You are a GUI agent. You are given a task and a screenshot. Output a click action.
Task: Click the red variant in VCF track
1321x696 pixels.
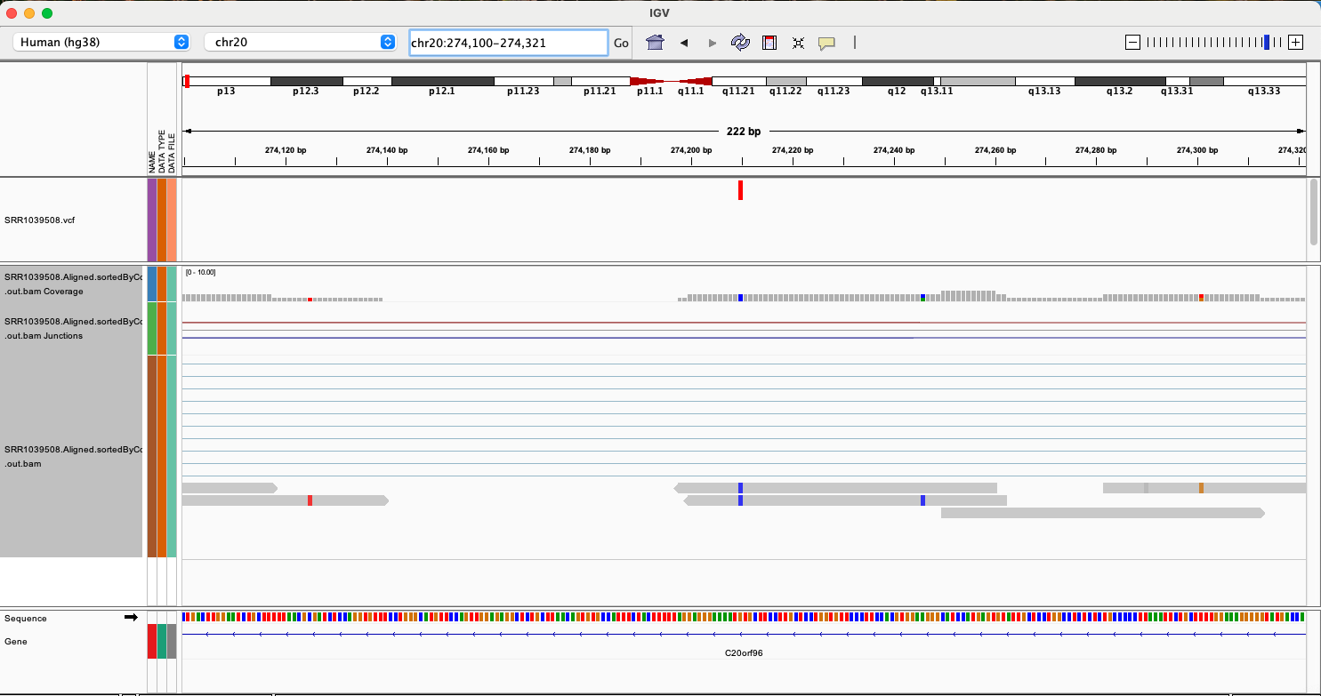coord(740,190)
